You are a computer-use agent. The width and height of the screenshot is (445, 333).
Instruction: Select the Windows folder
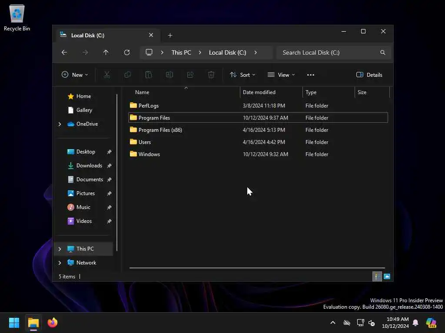point(258,154)
